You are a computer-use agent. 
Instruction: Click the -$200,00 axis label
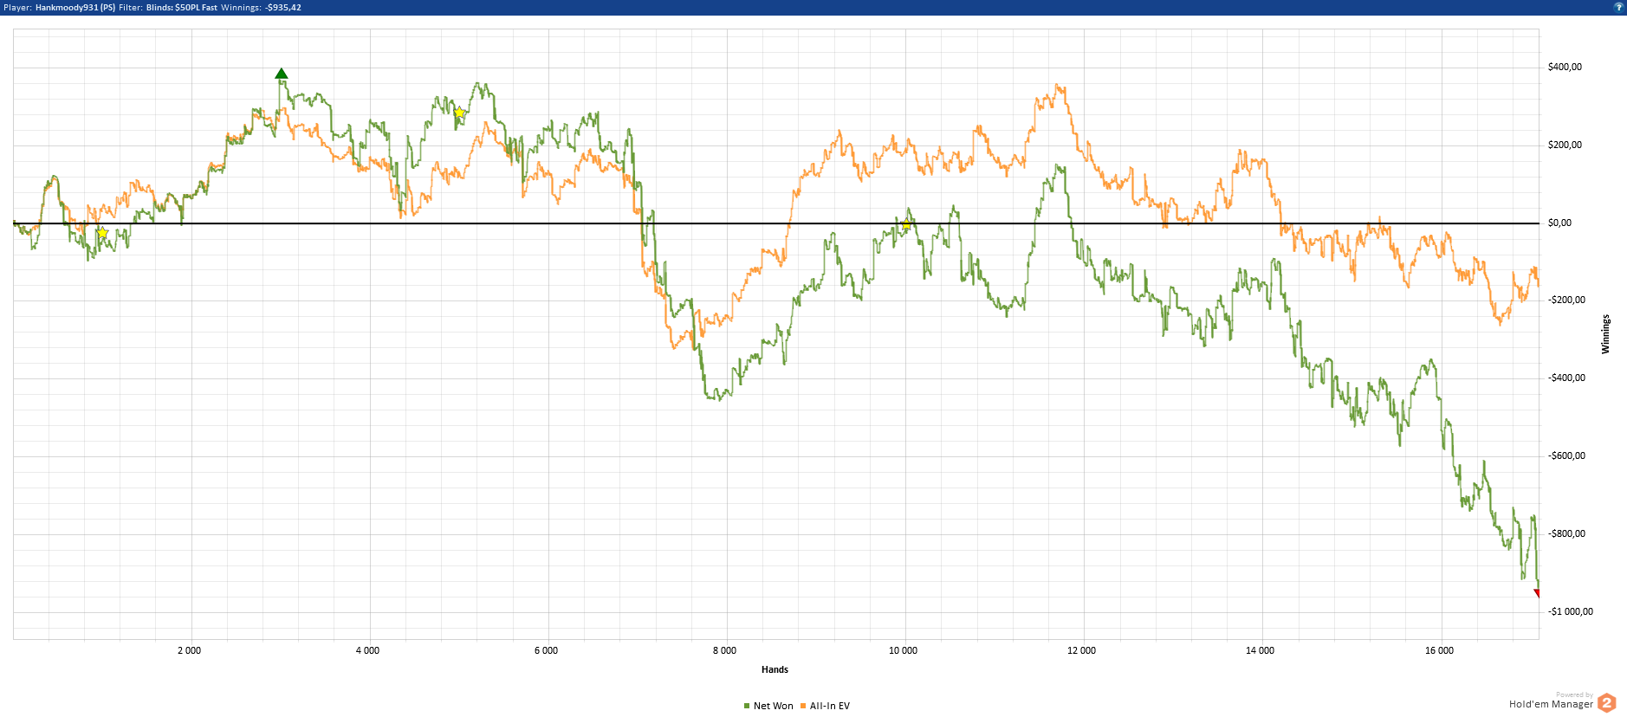click(x=1566, y=300)
